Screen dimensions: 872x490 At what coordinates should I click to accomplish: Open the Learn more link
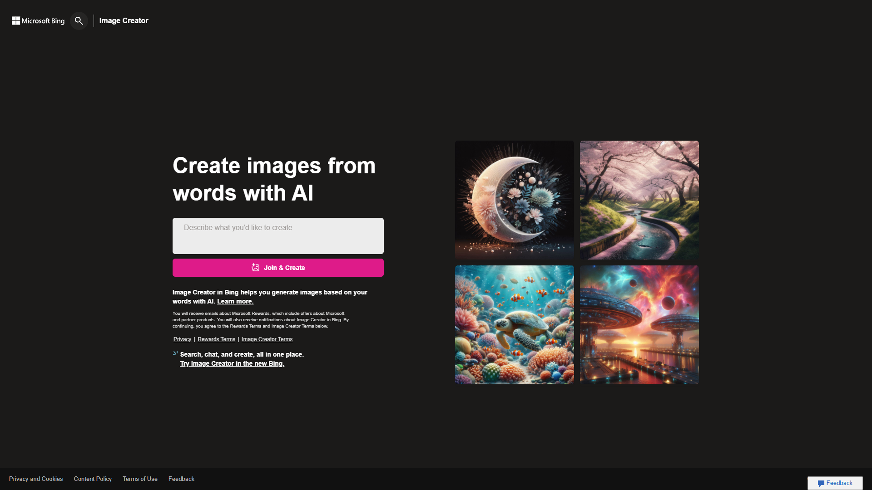(235, 301)
